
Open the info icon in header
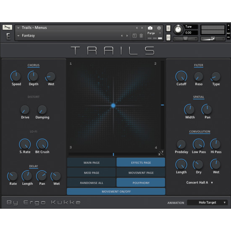coord(159,28)
